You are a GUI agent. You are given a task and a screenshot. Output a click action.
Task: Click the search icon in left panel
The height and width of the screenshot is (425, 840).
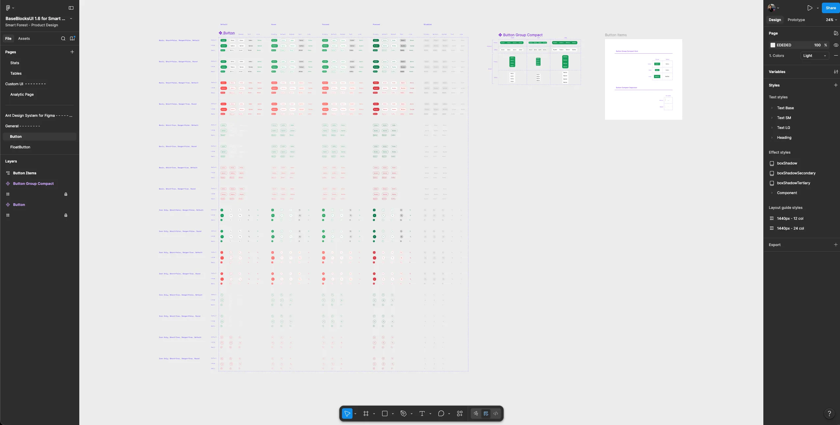tap(63, 38)
